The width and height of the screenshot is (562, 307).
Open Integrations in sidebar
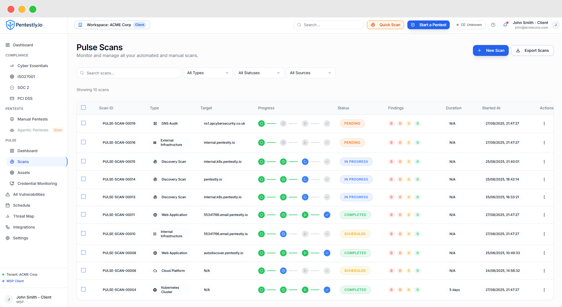click(x=24, y=227)
